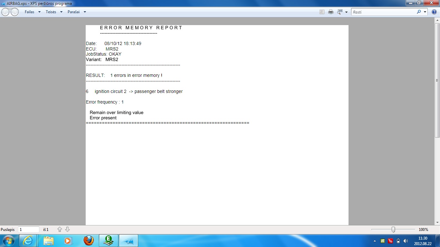Click the Puslapis page number field
The image size is (440, 247).
(x=28, y=230)
